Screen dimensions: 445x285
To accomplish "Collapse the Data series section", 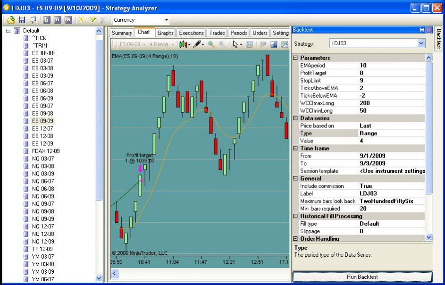I will (295, 118).
